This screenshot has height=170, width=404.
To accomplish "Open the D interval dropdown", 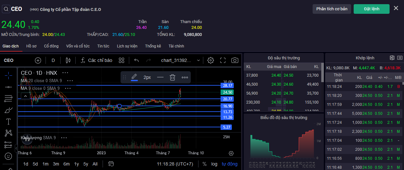I will click(x=53, y=60).
